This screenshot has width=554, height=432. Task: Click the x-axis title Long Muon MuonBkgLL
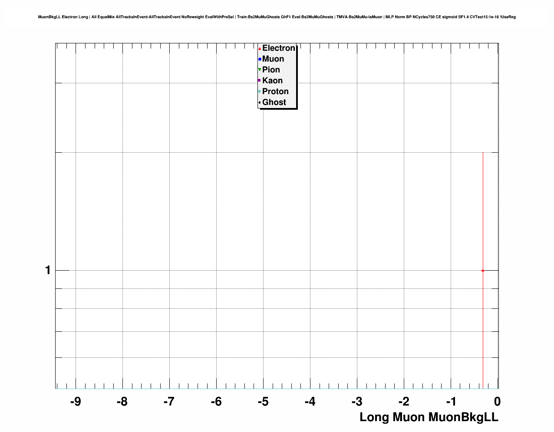(429, 417)
